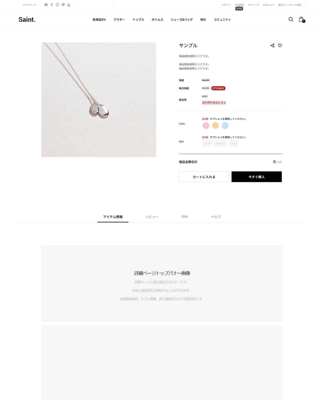Switch to the Q&A tab
This screenshot has width=320, height=400.
[184, 216]
